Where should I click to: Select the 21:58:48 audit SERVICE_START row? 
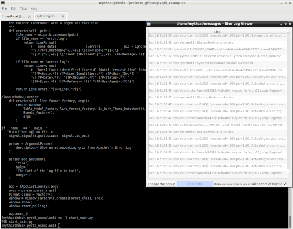[218, 125]
